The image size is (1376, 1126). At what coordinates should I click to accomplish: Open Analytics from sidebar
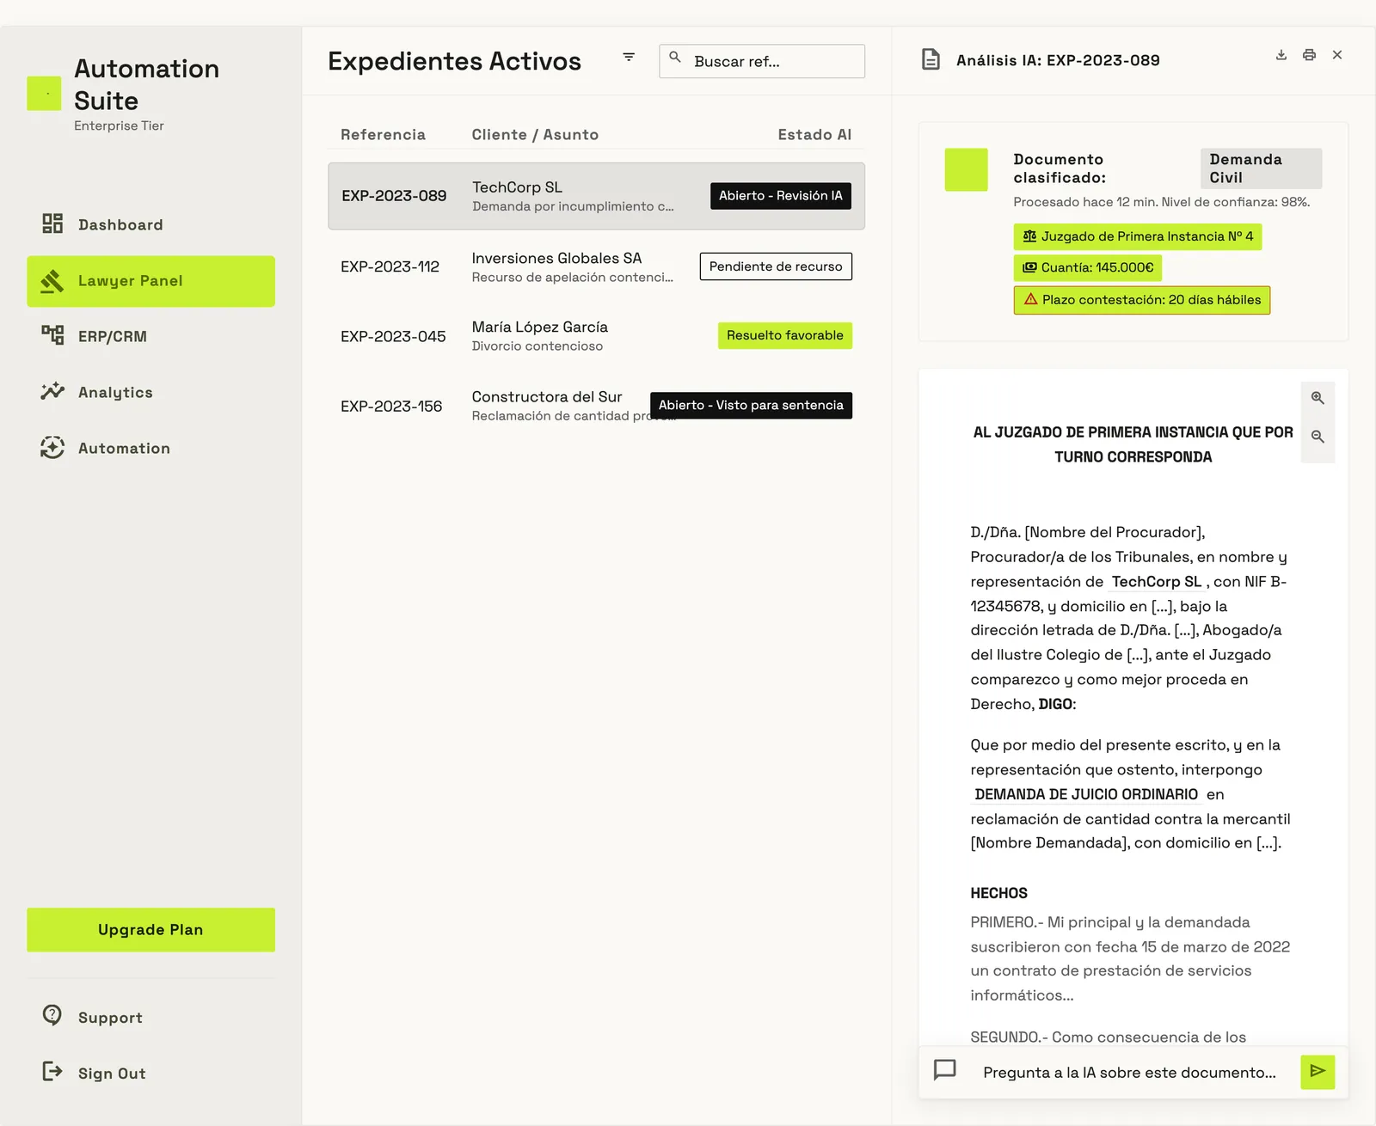tap(150, 392)
